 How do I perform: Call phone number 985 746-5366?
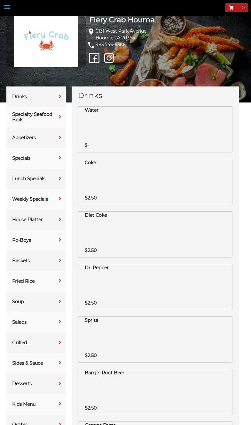point(110,45)
